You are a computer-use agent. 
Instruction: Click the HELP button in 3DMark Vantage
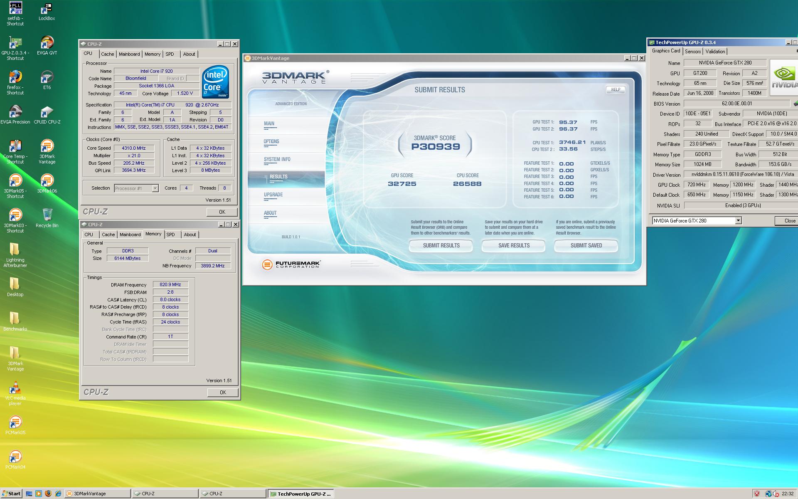(616, 89)
